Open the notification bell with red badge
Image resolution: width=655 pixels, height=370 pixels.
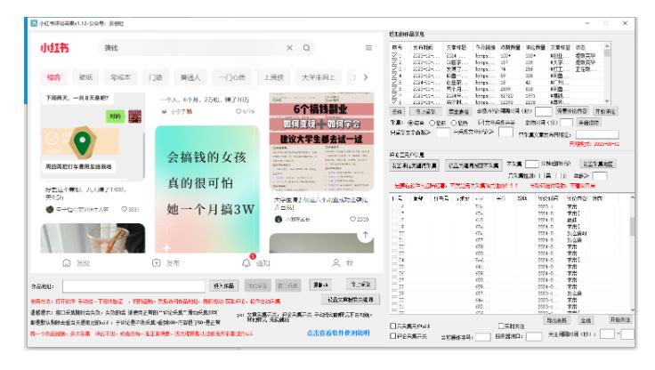pyautogui.click(x=247, y=263)
